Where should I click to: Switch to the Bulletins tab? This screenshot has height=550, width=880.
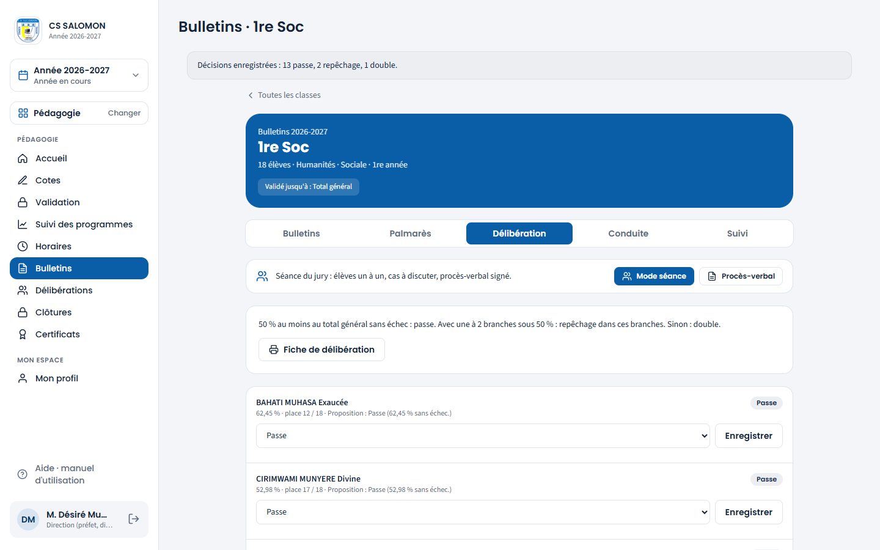pos(301,233)
